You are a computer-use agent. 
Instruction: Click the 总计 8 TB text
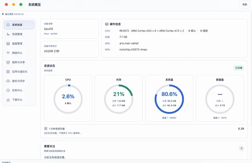(220, 106)
